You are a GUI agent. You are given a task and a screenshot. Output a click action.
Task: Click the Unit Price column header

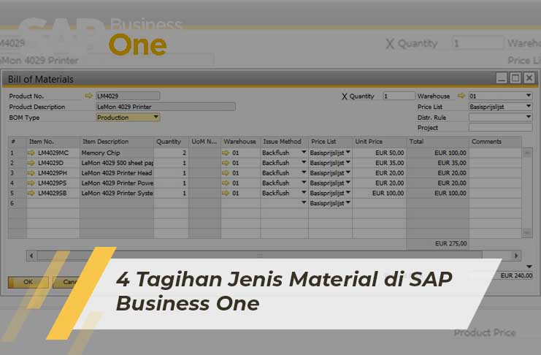(380, 142)
